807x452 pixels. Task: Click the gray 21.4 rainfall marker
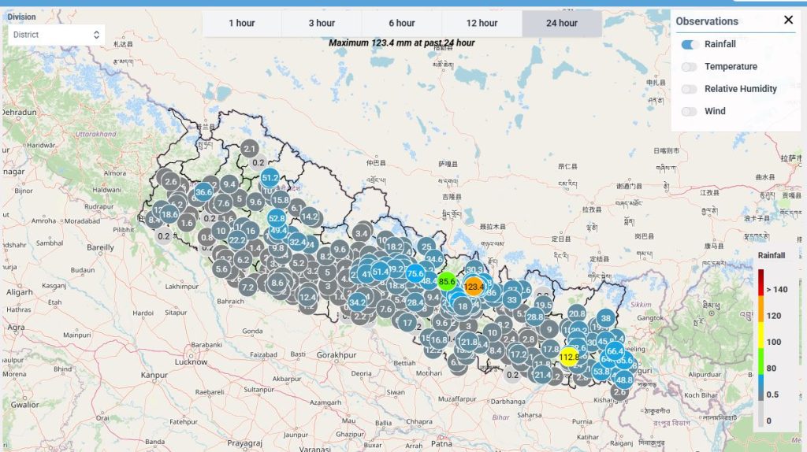tap(542, 375)
